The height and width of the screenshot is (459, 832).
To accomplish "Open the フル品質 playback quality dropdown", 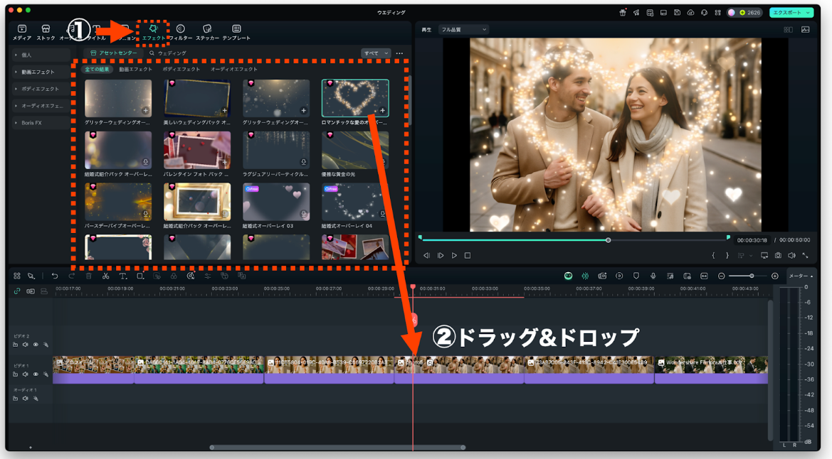I will pyautogui.click(x=463, y=30).
